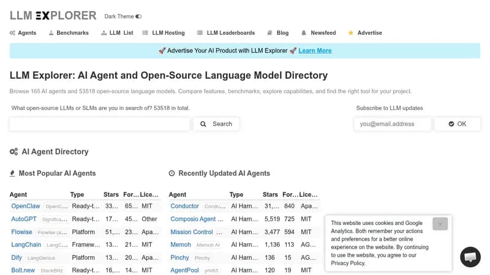Image resolution: width=490 pixels, height=275 pixels.
Task: Click the LLM Hosting list icon
Action: [145, 33]
